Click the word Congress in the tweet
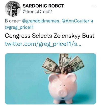Screen dimensions: 101x107 pos(18,36)
